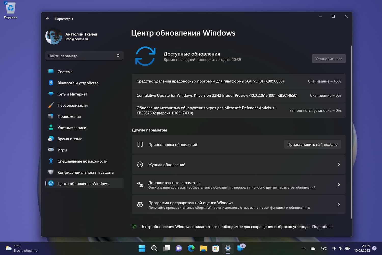
Task: Click the KB890830 download progress entry
Action: point(239,81)
